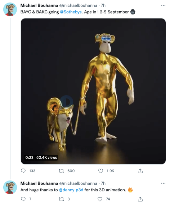Like the second tweet with 74 likes
The height and width of the screenshot is (204, 170).
point(100,199)
